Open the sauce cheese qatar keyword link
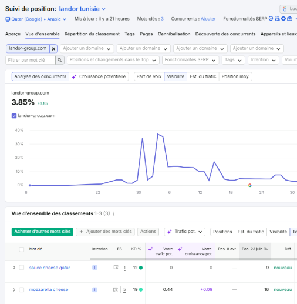The height and width of the screenshot is (304, 297). coord(49,268)
